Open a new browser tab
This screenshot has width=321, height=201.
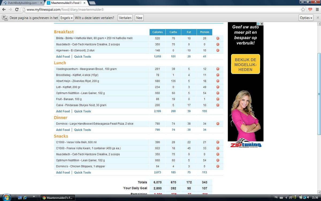(92, 3)
